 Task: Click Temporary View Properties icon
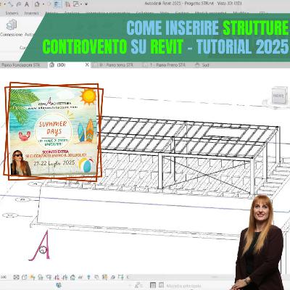[x=96, y=277]
